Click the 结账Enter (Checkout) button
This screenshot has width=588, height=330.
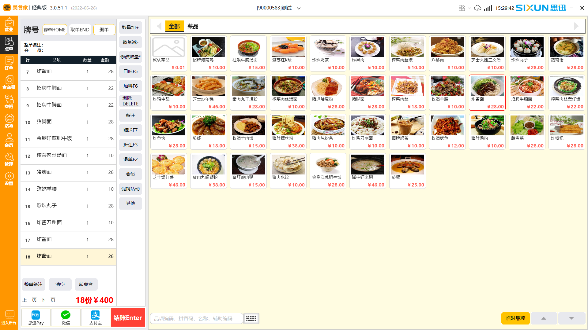128,318
